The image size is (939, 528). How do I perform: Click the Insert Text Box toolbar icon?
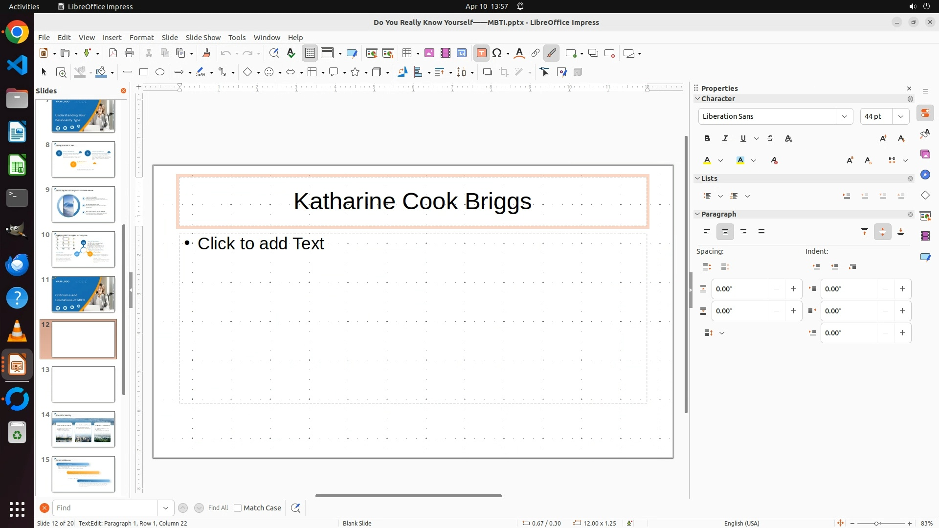coord(481,53)
